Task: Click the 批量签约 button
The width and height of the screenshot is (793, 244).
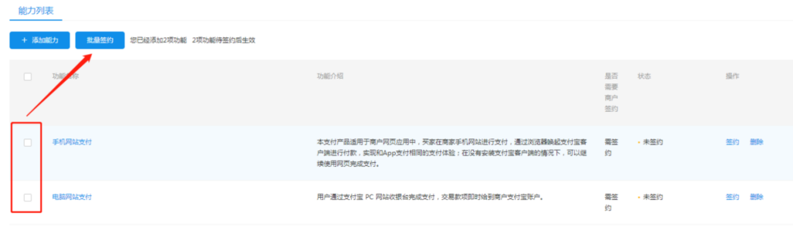Action: tap(100, 40)
